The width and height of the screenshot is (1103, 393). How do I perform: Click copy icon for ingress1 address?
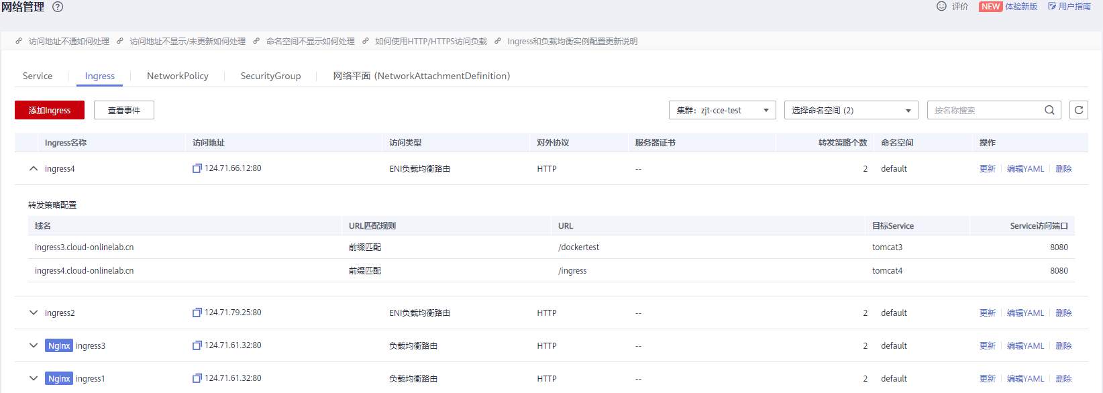pyautogui.click(x=197, y=378)
